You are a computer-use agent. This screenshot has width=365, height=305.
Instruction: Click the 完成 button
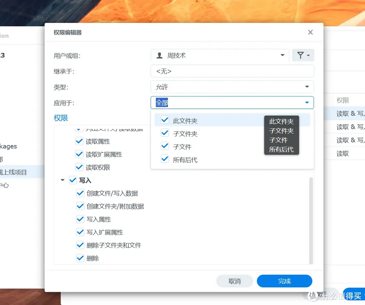[284, 281]
